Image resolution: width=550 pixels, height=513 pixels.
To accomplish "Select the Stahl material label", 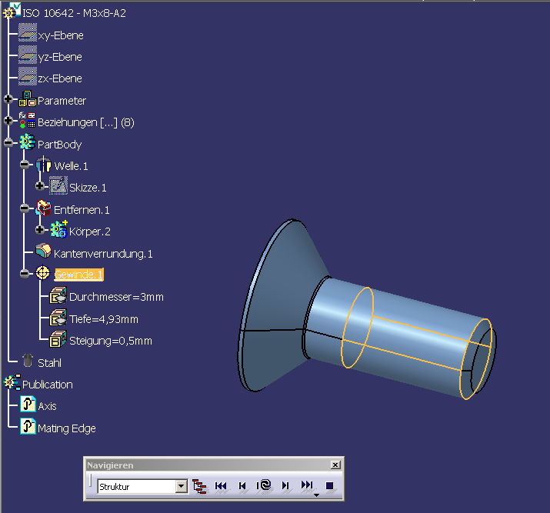I will pos(49,363).
